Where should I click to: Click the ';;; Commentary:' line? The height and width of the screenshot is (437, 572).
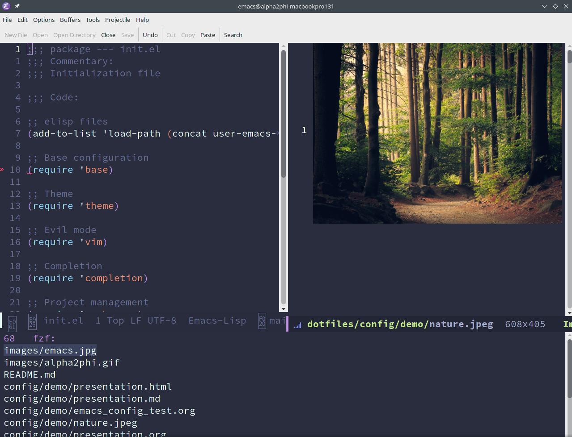pos(70,61)
